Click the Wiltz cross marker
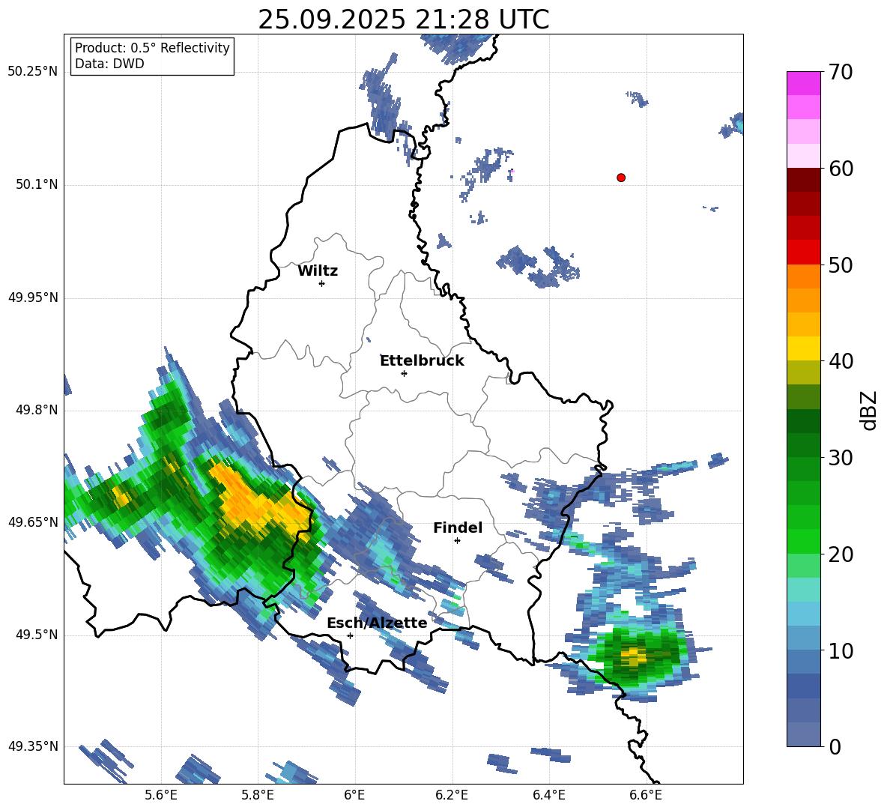 322,283
